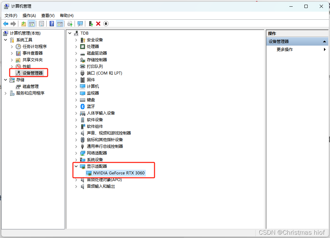Screen dimensions: 330x238
Task: Open Help via the blue question mark icon
Action: click(52, 24)
